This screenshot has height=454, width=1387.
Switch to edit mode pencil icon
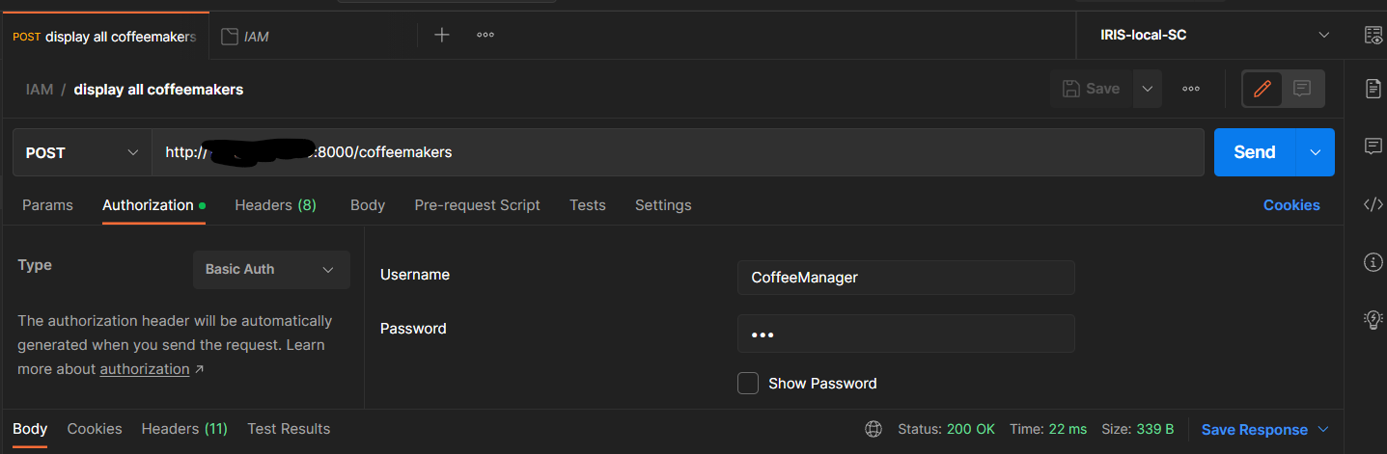[x=1262, y=89]
